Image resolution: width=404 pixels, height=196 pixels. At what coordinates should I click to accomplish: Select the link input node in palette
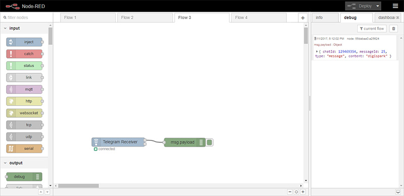click(x=24, y=78)
